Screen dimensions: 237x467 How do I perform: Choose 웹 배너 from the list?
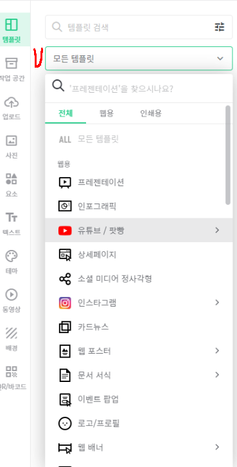pyautogui.click(x=139, y=448)
